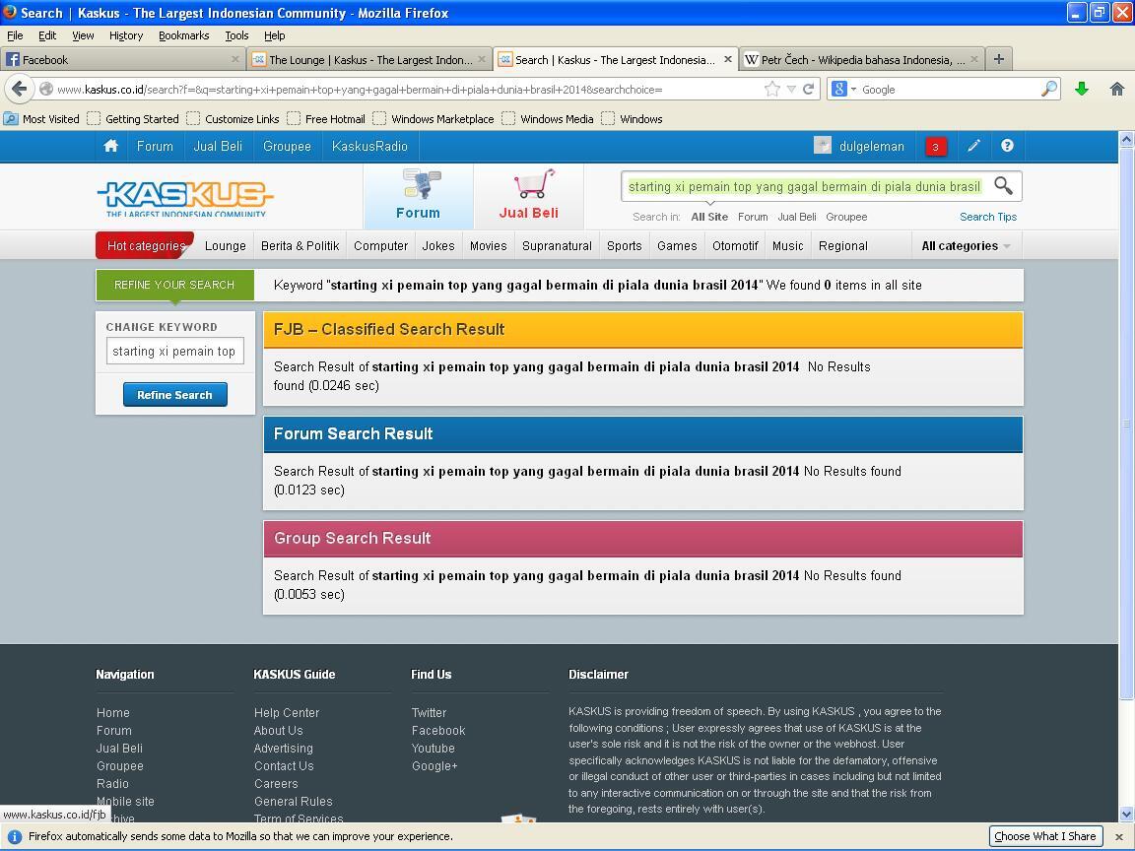This screenshot has width=1135, height=851.
Task: Restrict search scope to Forum
Action: [753, 217]
